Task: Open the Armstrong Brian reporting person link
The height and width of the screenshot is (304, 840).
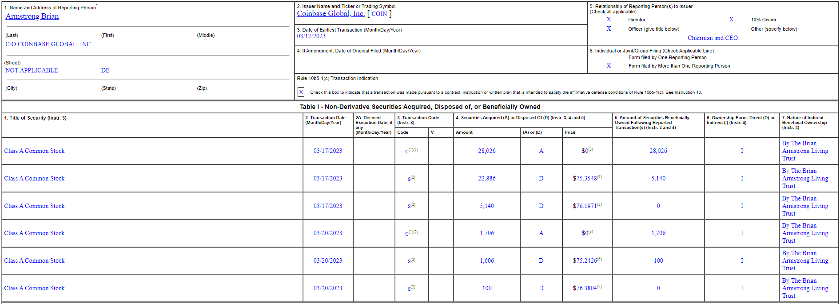Action: tap(32, 16)
